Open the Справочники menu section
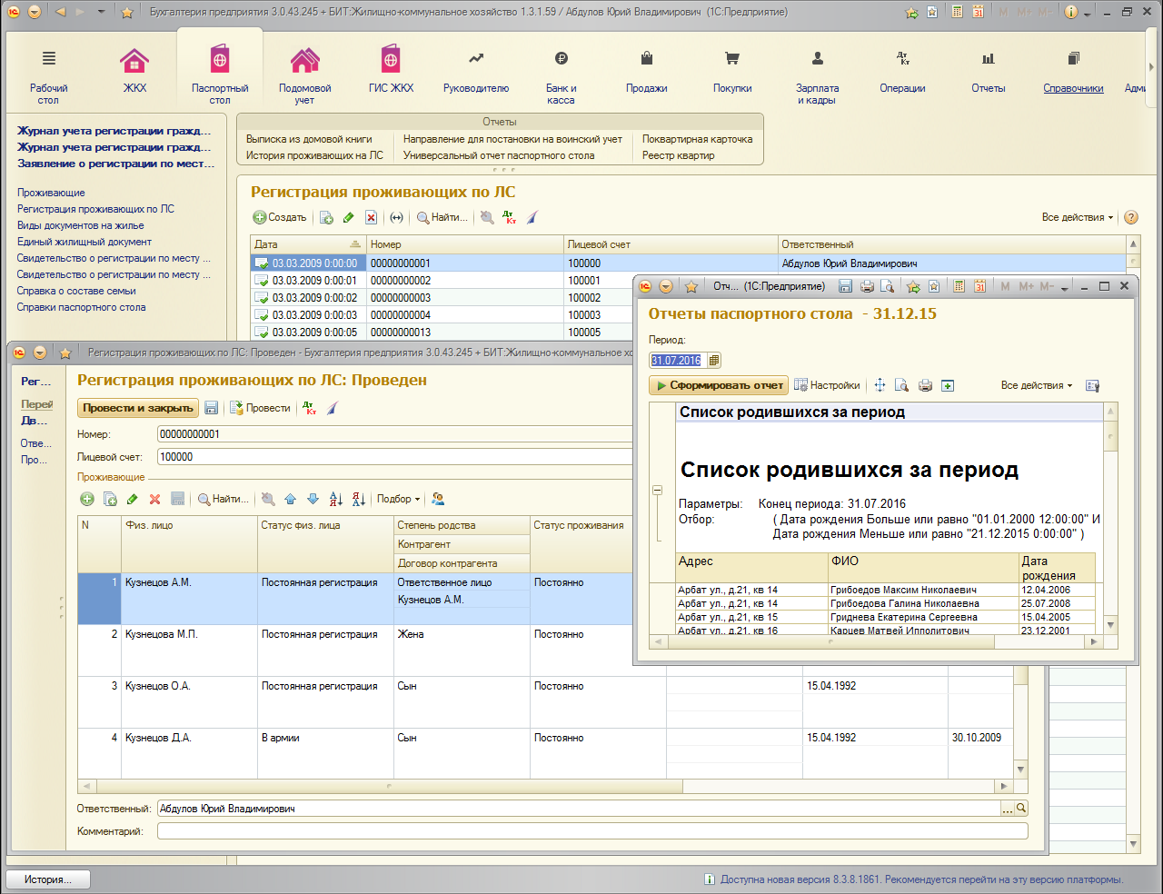This screenshot has height=894, width=1163. (1073, 88)
